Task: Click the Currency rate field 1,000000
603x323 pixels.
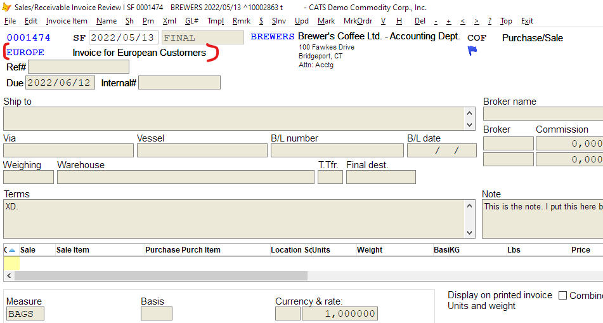Action: 340,313
